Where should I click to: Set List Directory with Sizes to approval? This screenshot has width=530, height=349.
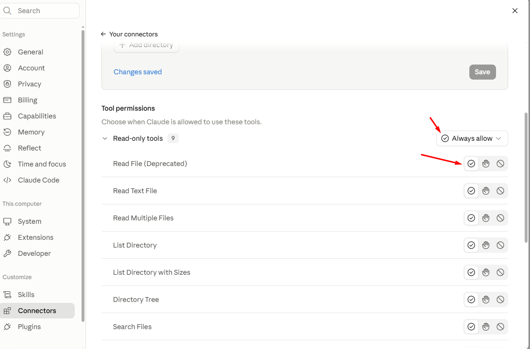pyautogui.click(x=486, y=272)
